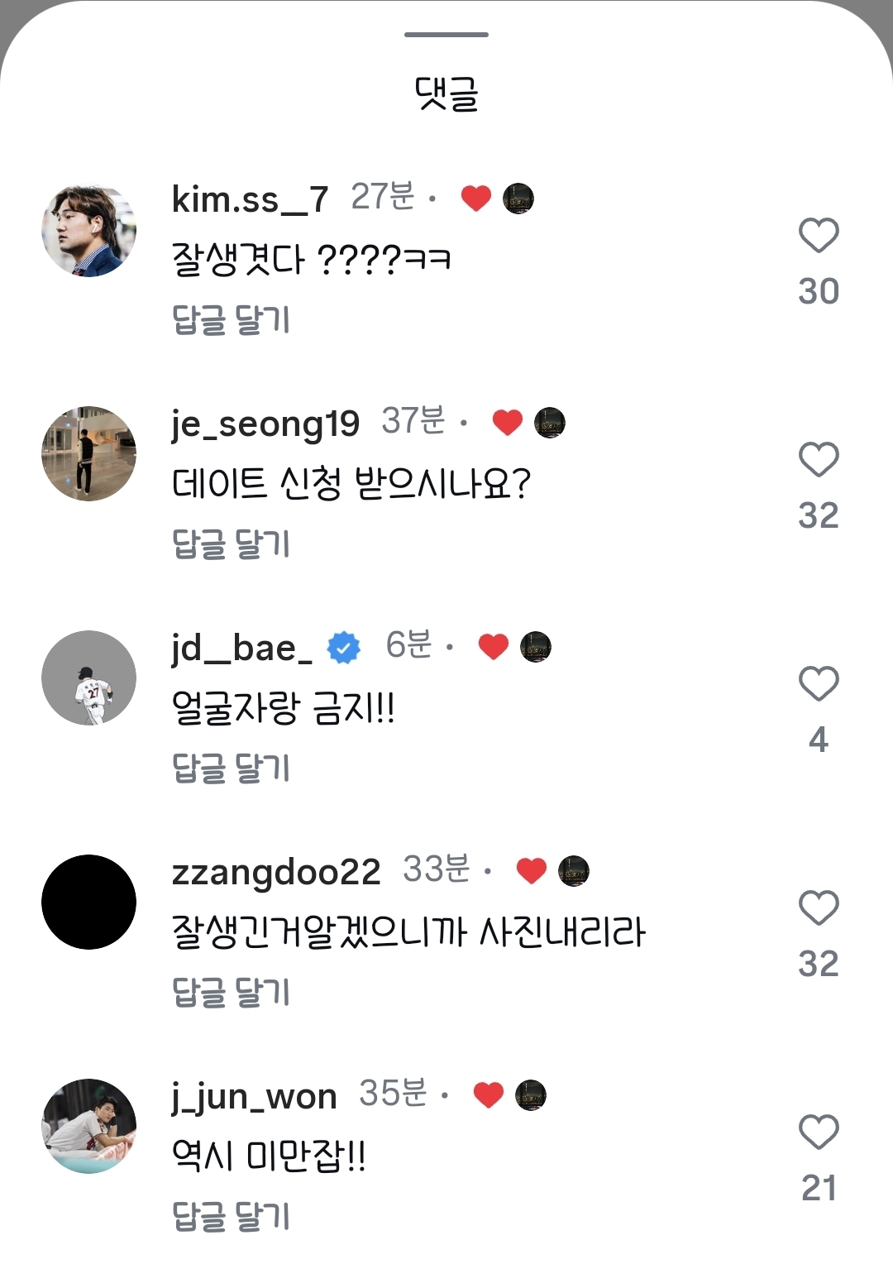Reply to zzangdoo22 via 답글 달기
Screen dimensions: 893x1288
(231, 992)
